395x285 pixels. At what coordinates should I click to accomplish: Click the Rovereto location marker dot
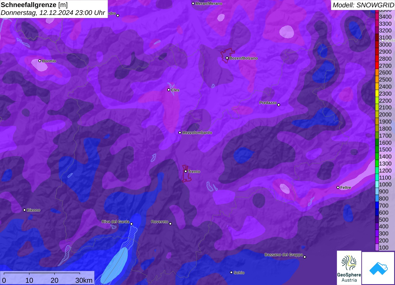pos(170,224)
